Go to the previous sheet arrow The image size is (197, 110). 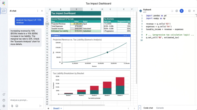click(128, 108)
